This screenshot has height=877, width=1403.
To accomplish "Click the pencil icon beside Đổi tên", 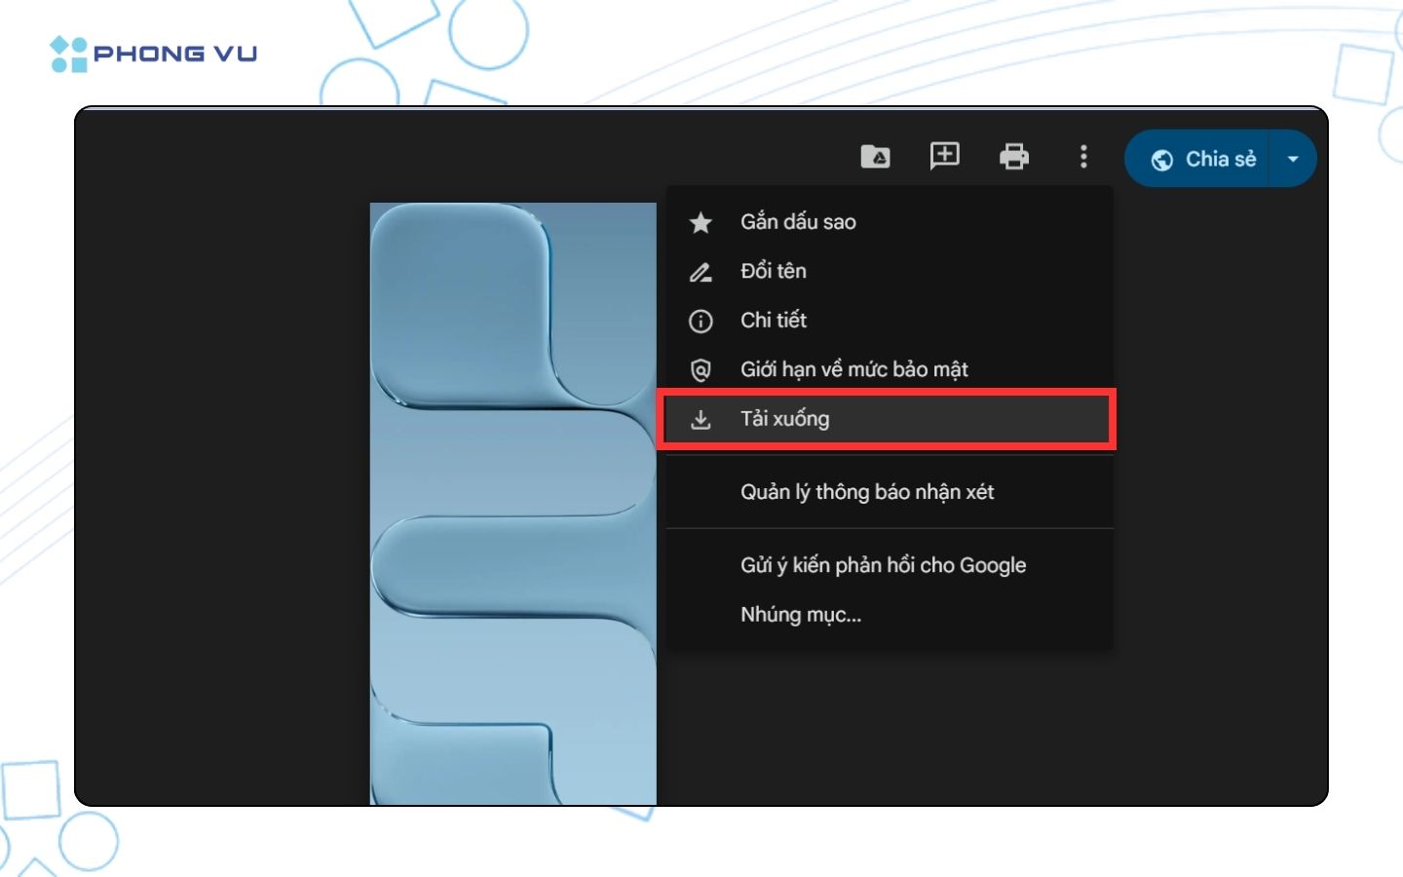I will point(701,272).
